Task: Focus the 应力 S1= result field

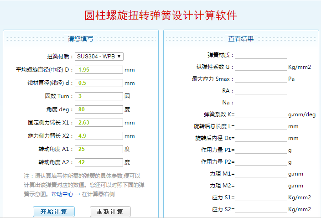Action: pyautogui.click(x=261, y=197)
